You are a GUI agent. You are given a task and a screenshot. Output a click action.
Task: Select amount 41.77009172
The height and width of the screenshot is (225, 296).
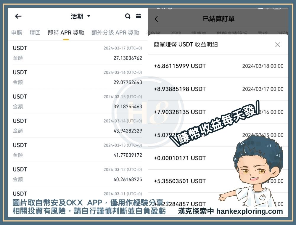click(x=128, y=155)
